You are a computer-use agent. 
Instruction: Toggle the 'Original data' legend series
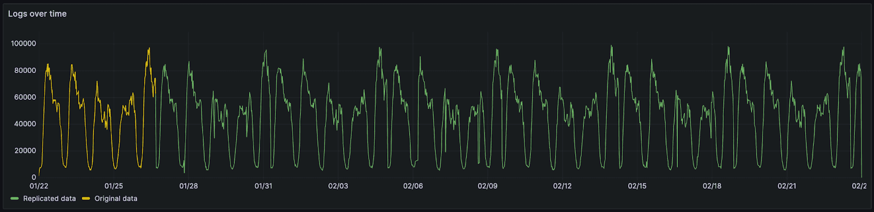pos(116,198)
